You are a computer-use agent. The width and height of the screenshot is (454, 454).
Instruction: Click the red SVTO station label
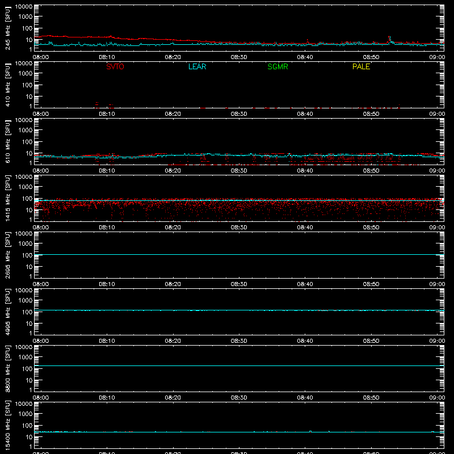[115, 66]
